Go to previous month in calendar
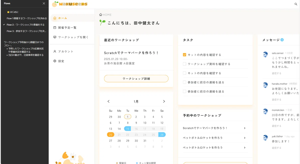This screenshot has width=300, height=164. [x=108, y=101]
